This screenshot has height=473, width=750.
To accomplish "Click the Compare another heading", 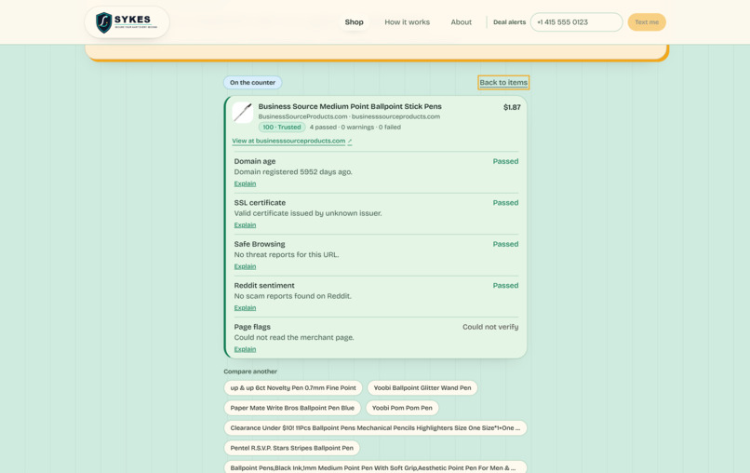I will [x=250, y=372].
